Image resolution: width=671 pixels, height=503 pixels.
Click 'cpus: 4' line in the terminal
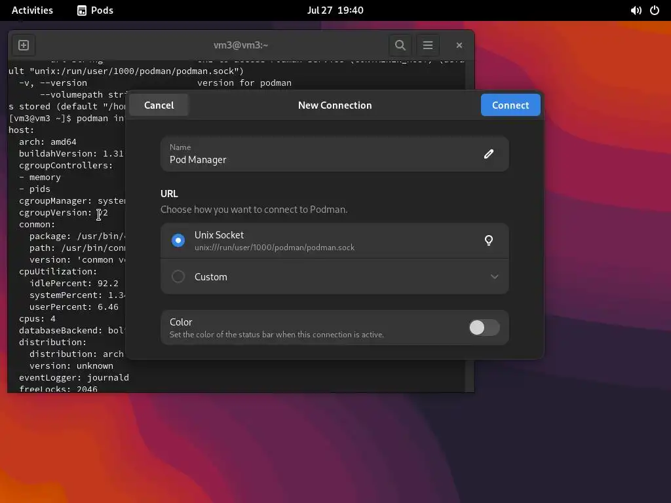click(37, 319)
